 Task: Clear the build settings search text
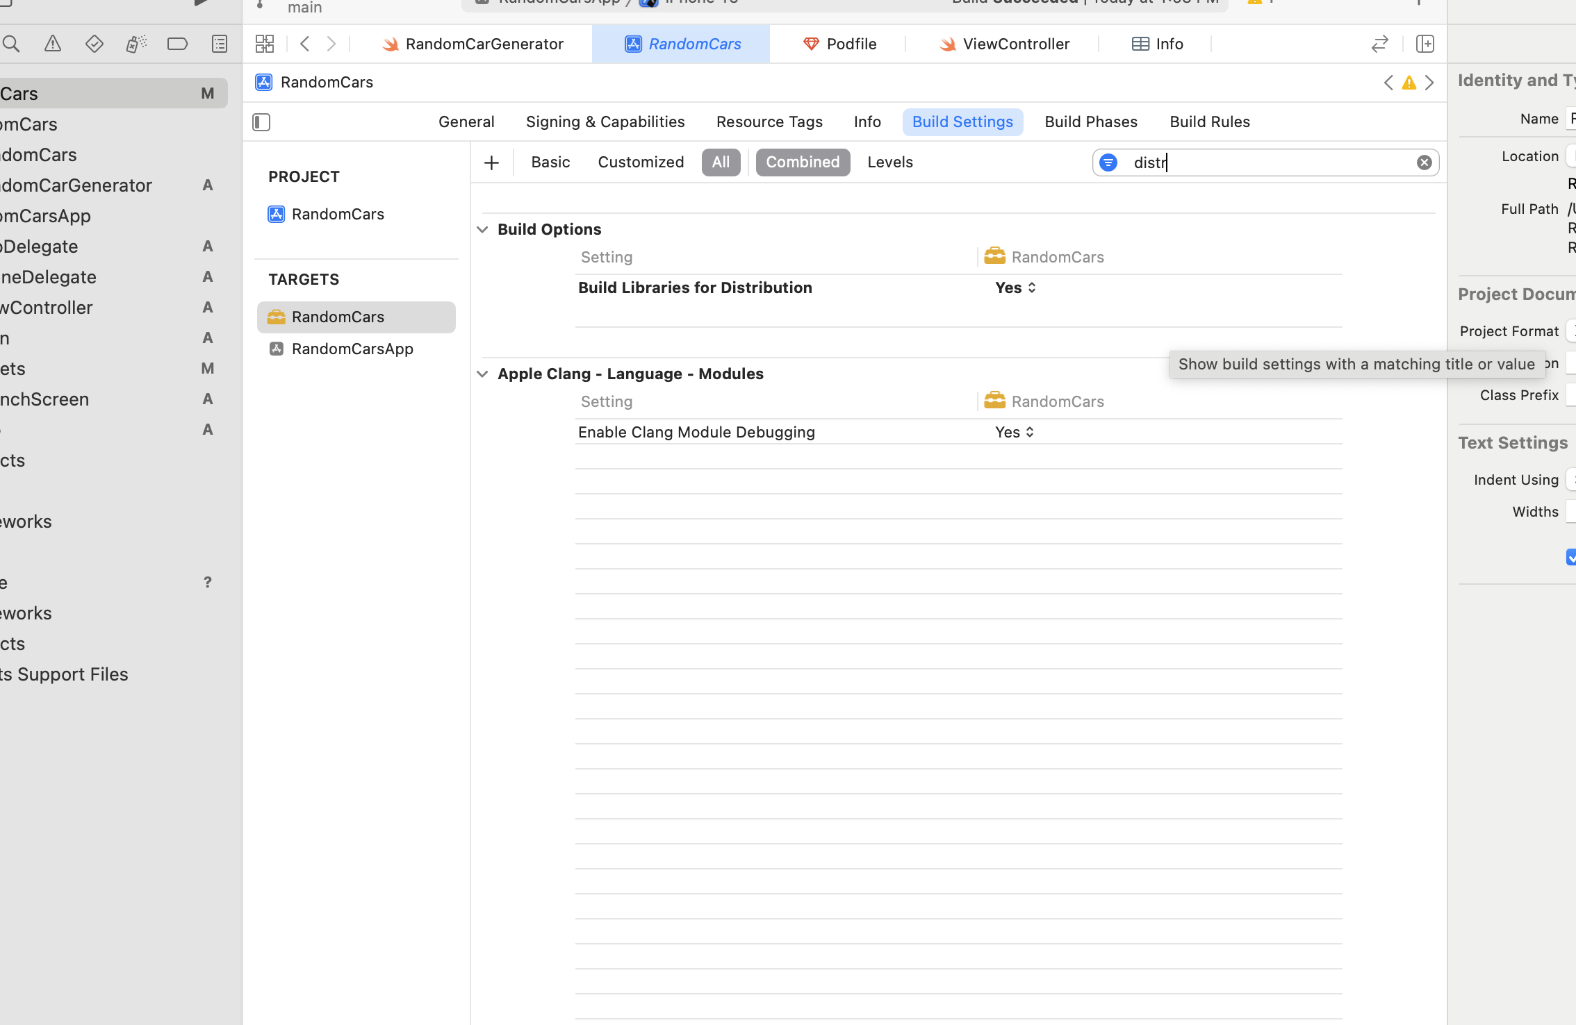[x=1424, y=162]
